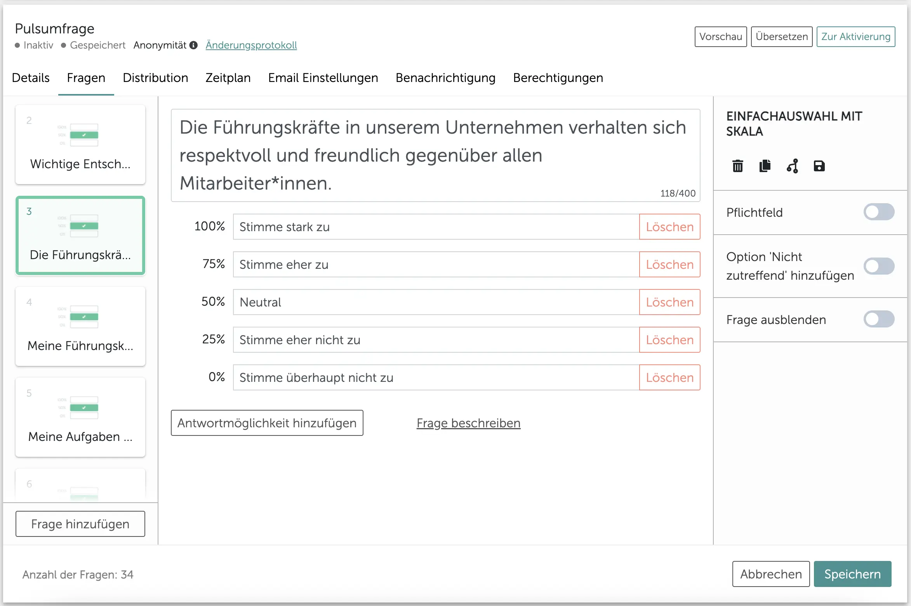The width and height of the screenshot is (911, 606).
Task: Toggle the Frage ausblenden switch
Action: tap(879, 319)
